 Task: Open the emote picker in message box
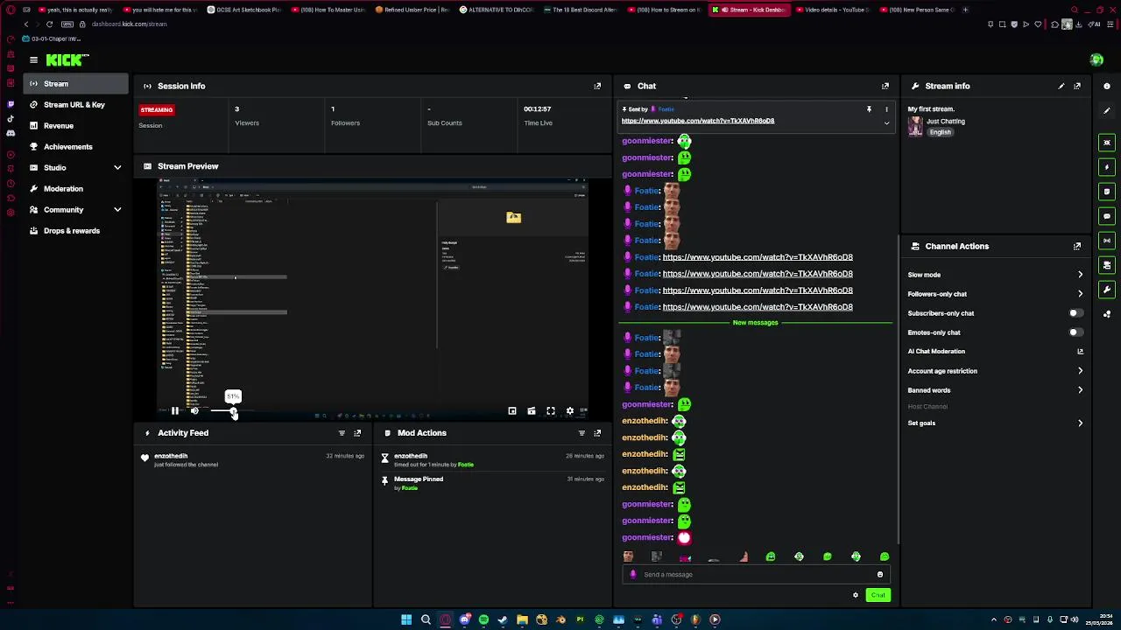pyautogui.click(x=880, y=575)
